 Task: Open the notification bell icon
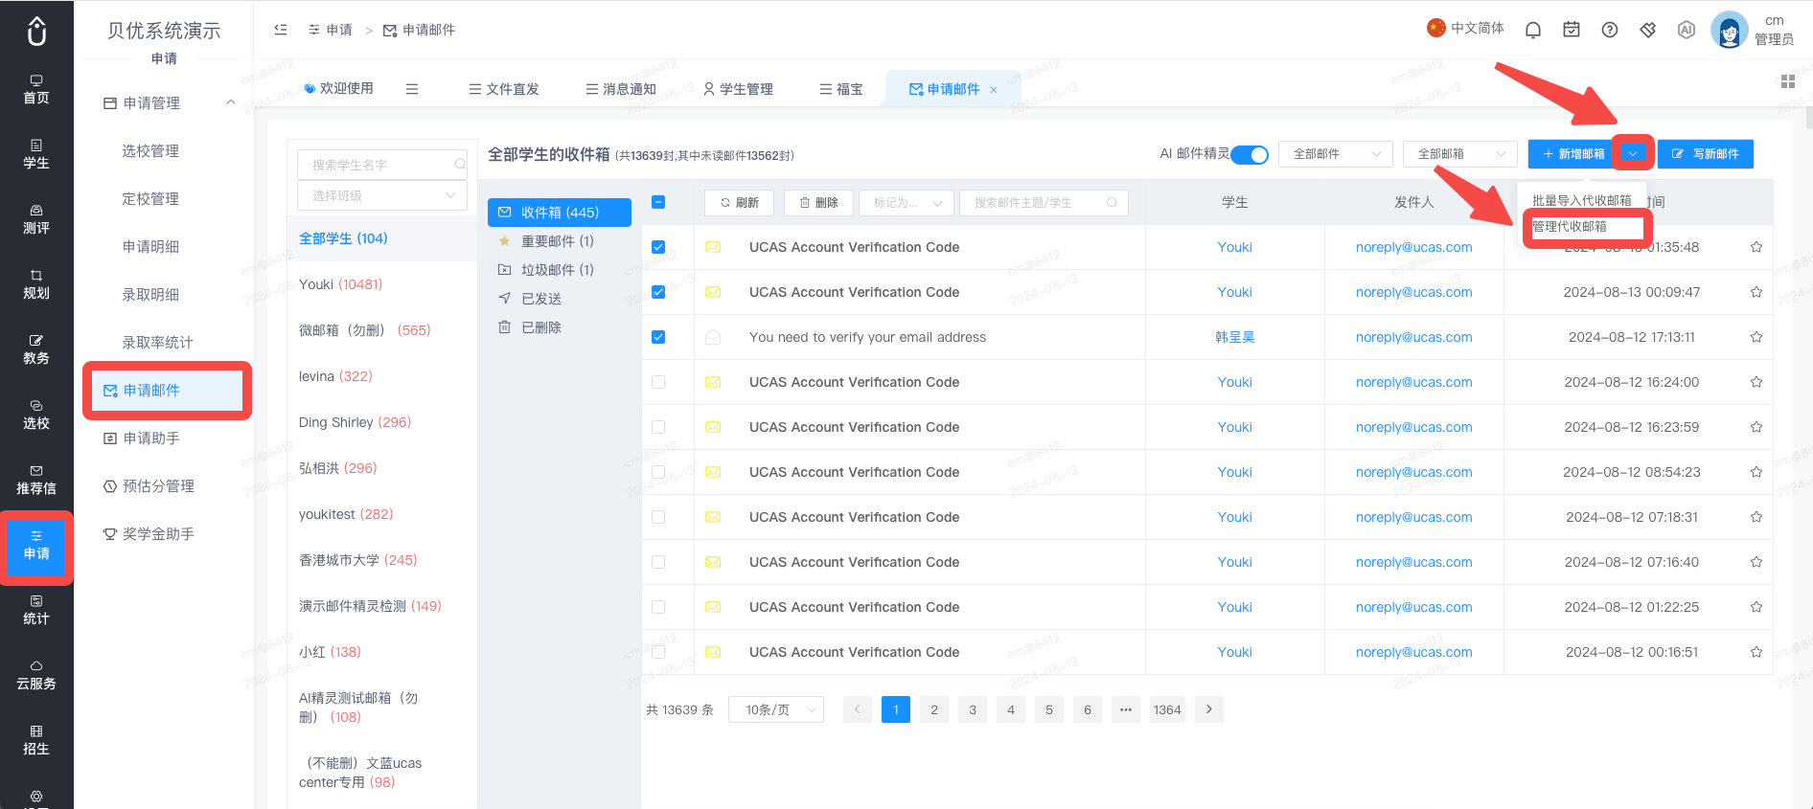(1533, 30)
